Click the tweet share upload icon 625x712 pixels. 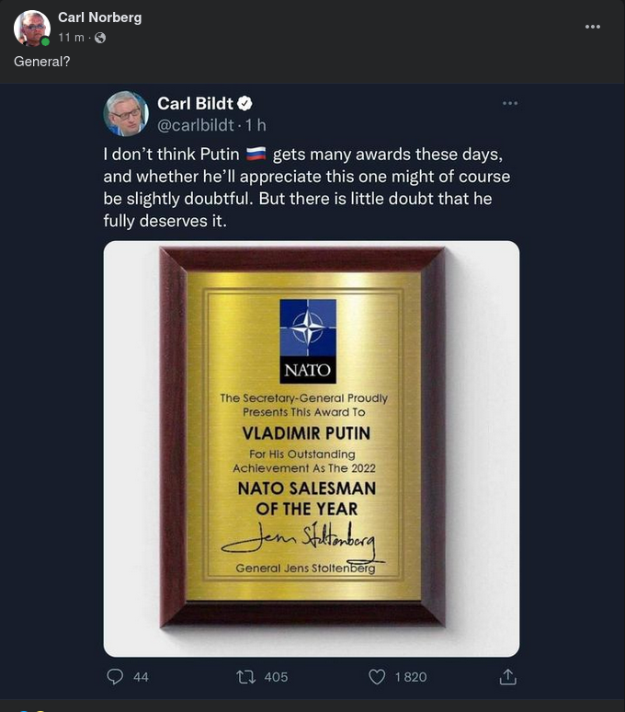click(x=507, y=676)
